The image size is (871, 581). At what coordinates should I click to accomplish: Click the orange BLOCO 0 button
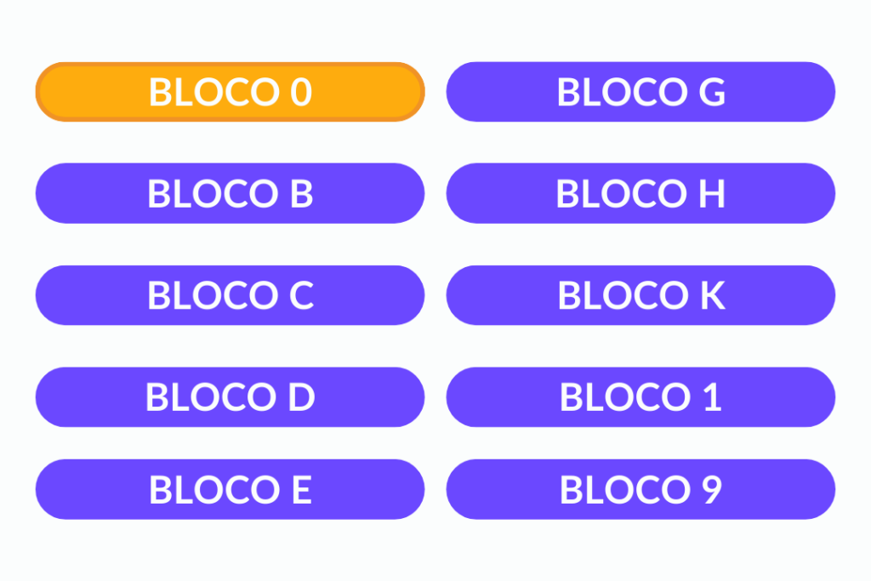[x=230, y=92]
